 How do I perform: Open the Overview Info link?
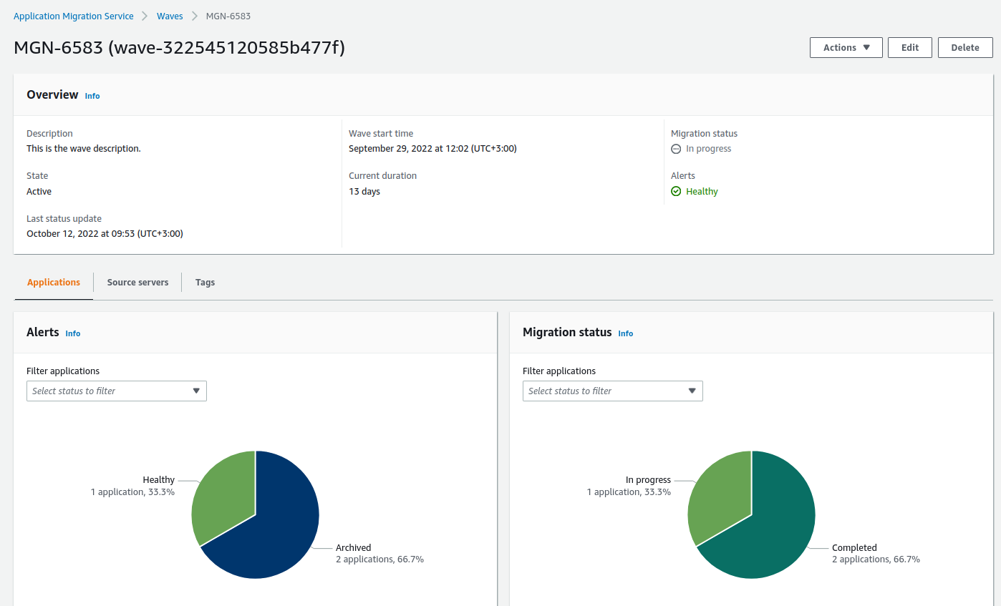92,96
